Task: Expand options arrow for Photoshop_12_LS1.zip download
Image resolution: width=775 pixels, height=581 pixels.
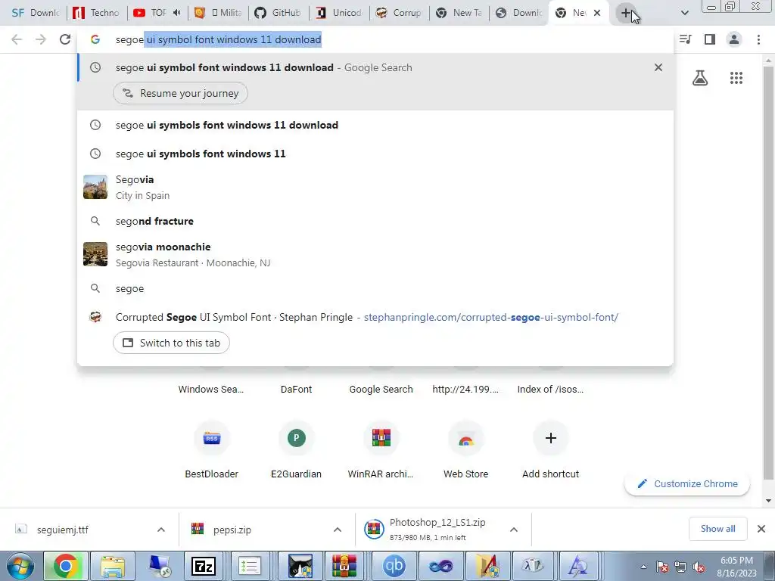Action: 514,530
